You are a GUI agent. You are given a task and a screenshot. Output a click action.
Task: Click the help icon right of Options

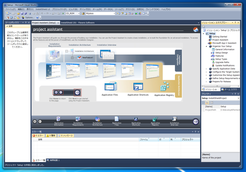click(38, 18)
